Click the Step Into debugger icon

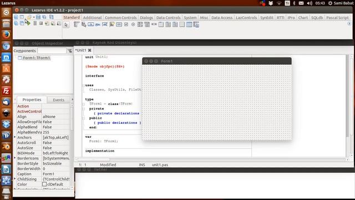[47, 23]
